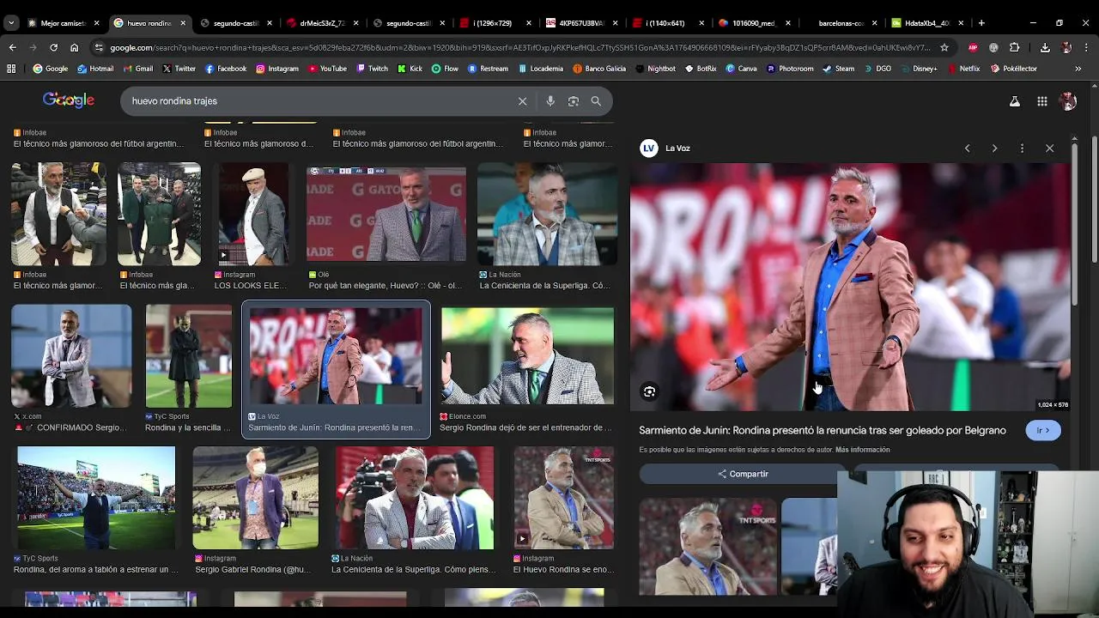Image resolution: width=1099 pixels, height=618 pixels.
Task: Select the Elonce.com Rondina thumbnail
Action: coord(527,356)
